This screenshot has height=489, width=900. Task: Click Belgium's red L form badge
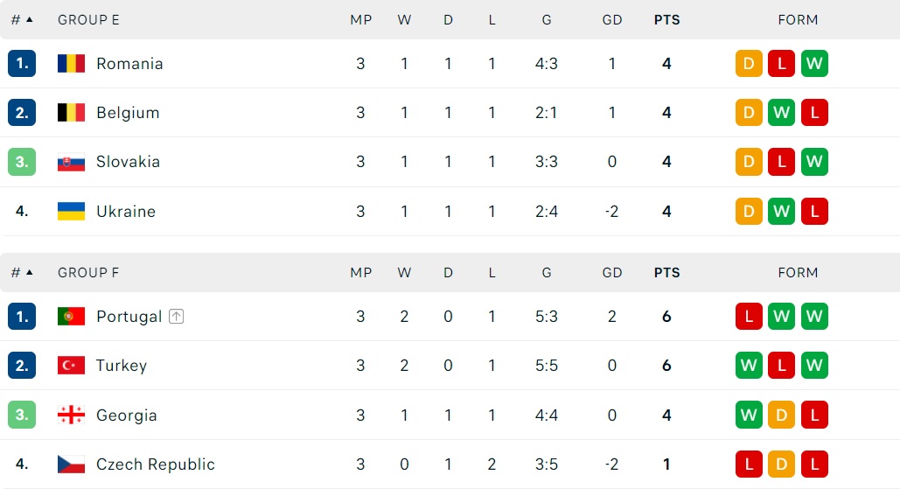coord(814,113)
